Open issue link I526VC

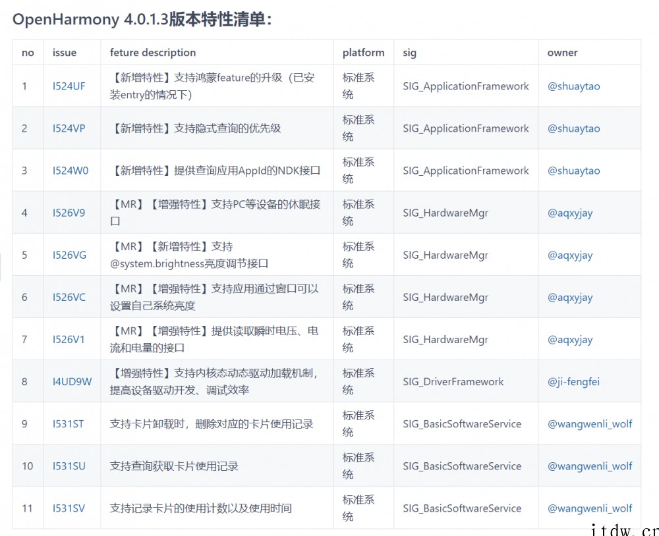pos(69,297)
